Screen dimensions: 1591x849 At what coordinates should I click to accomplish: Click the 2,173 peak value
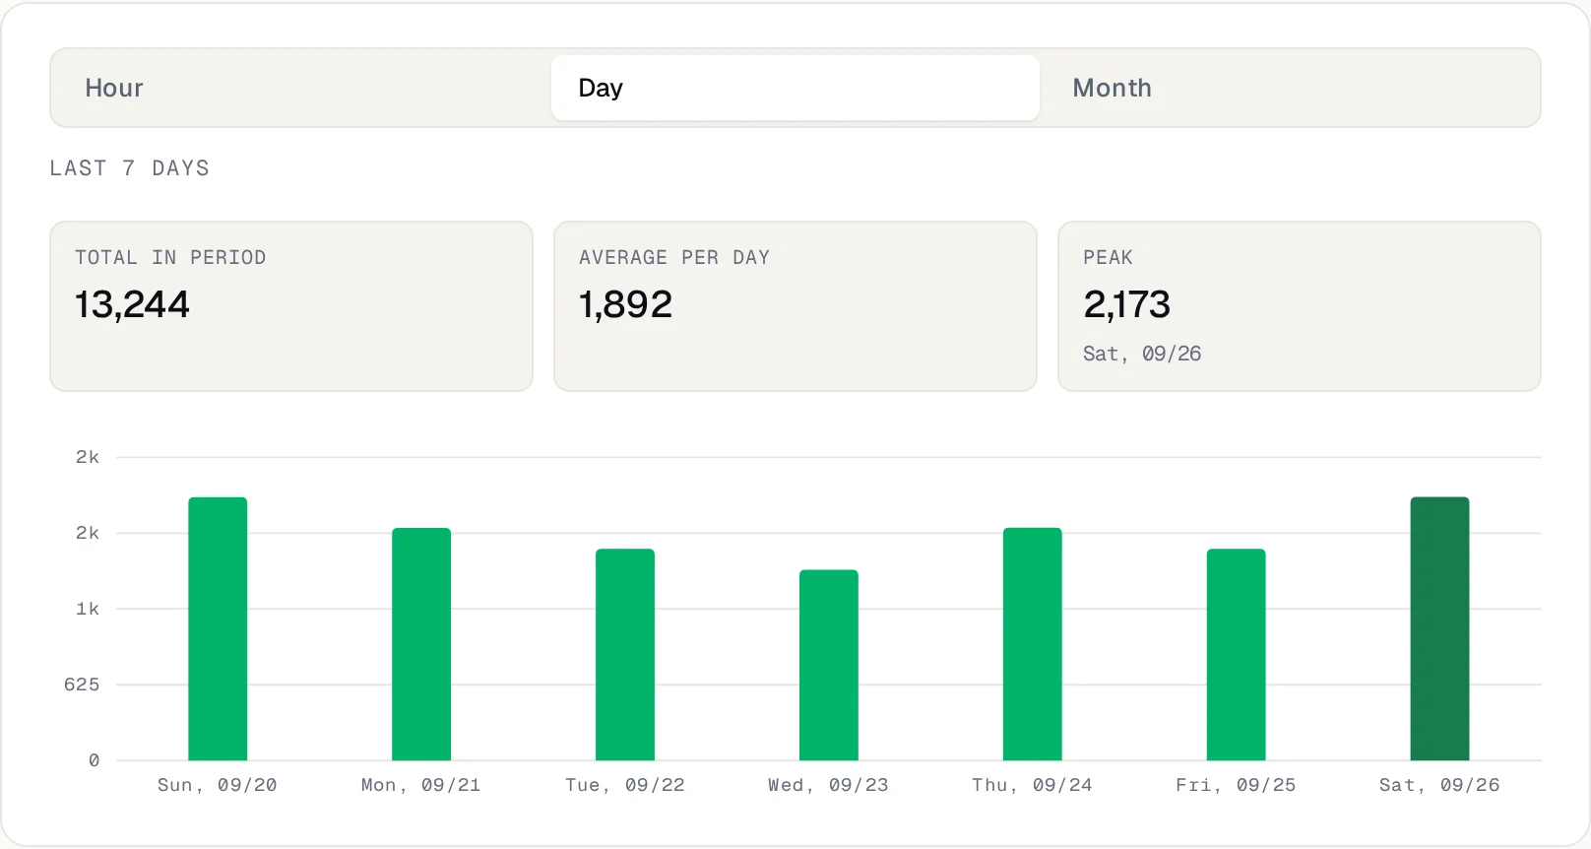(1126, 304)
